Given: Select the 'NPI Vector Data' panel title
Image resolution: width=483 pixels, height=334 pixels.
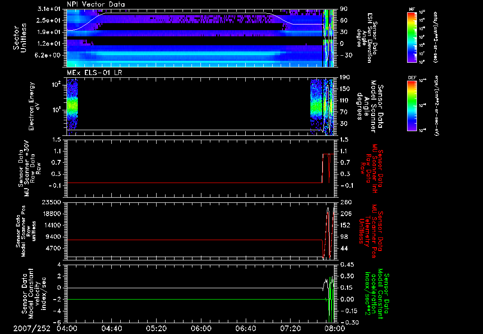Looking at the screenshot, I should pos(96,4).
